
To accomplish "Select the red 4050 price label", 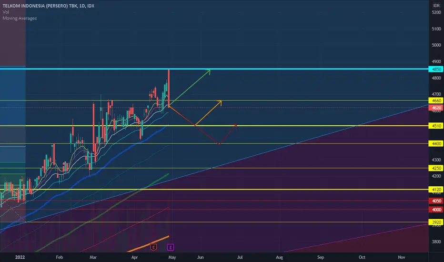I will coord(436,201).
